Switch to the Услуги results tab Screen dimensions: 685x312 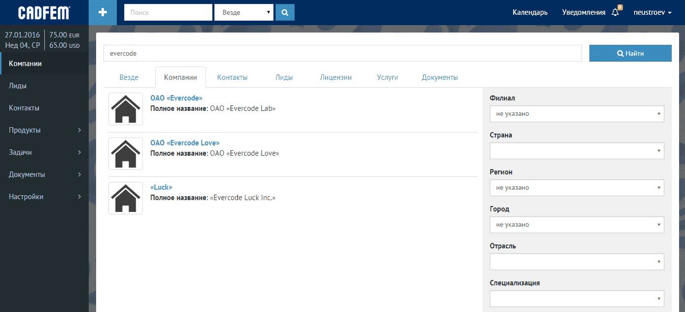tap(387, 77)
